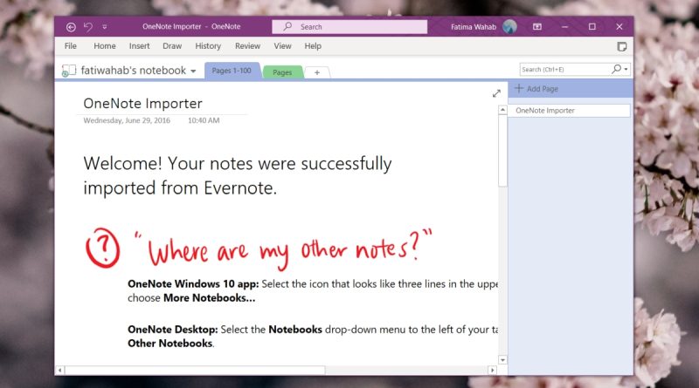Click the vertical scrollbar down arrow
The height and width of the screenshot is (388, 699).
502,359
